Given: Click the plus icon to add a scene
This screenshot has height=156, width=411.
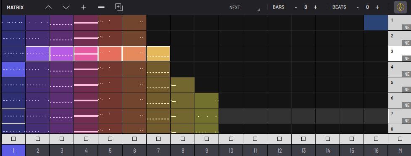Looking at the screenshot, I should (x=84, y=7).
